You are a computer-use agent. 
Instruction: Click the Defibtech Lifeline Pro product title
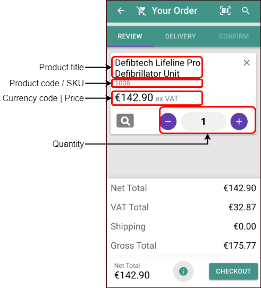(157, 68)
